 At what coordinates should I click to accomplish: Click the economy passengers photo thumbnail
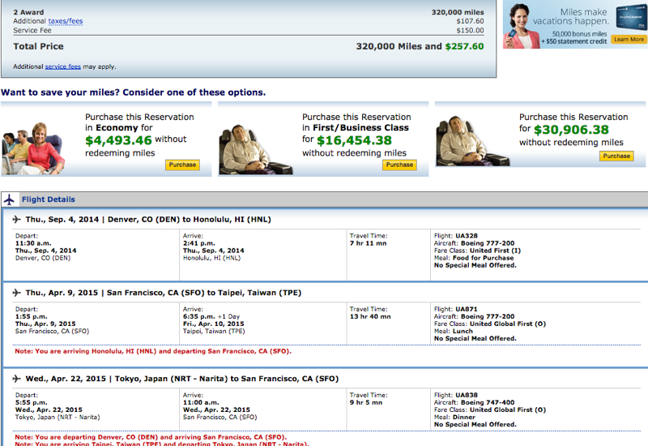[33, 148]
